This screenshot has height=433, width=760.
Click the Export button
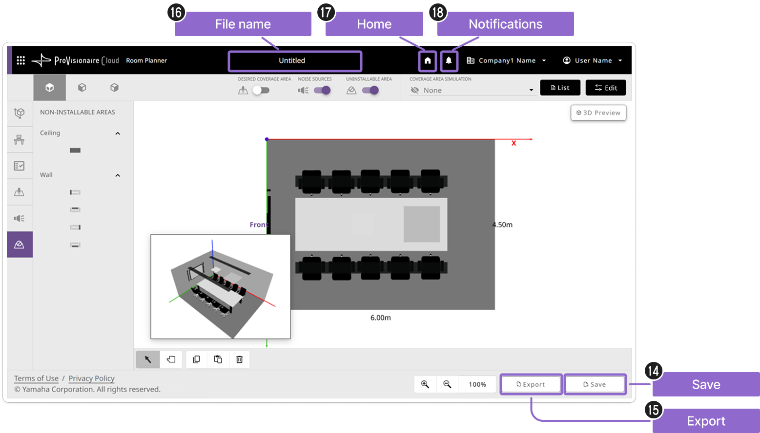(x=531, y=384)
